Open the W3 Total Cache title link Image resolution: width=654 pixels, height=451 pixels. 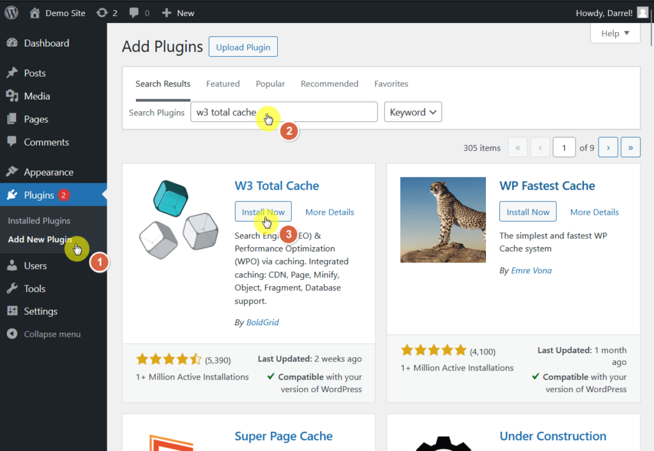[277, 186]
